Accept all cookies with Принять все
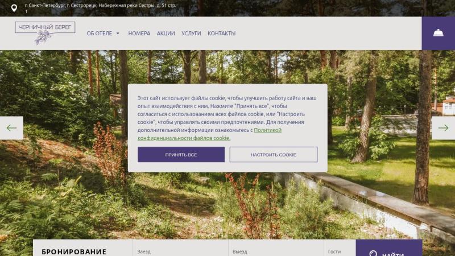455x256 pixels. tap(181, 154)
